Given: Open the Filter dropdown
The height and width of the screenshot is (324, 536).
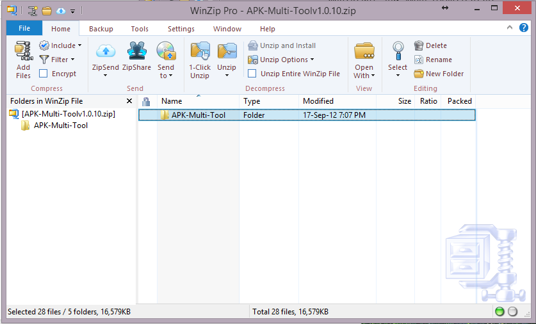Looking at the screenshot, I should pyautogui.click(x=57, y=60).
